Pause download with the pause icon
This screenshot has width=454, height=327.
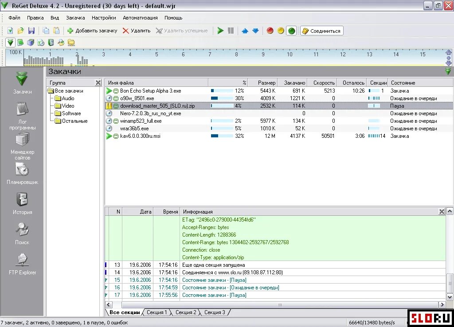231,31
